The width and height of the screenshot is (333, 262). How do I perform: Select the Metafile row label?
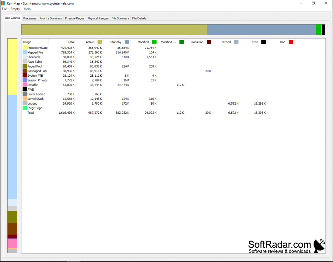coord(32,85)
